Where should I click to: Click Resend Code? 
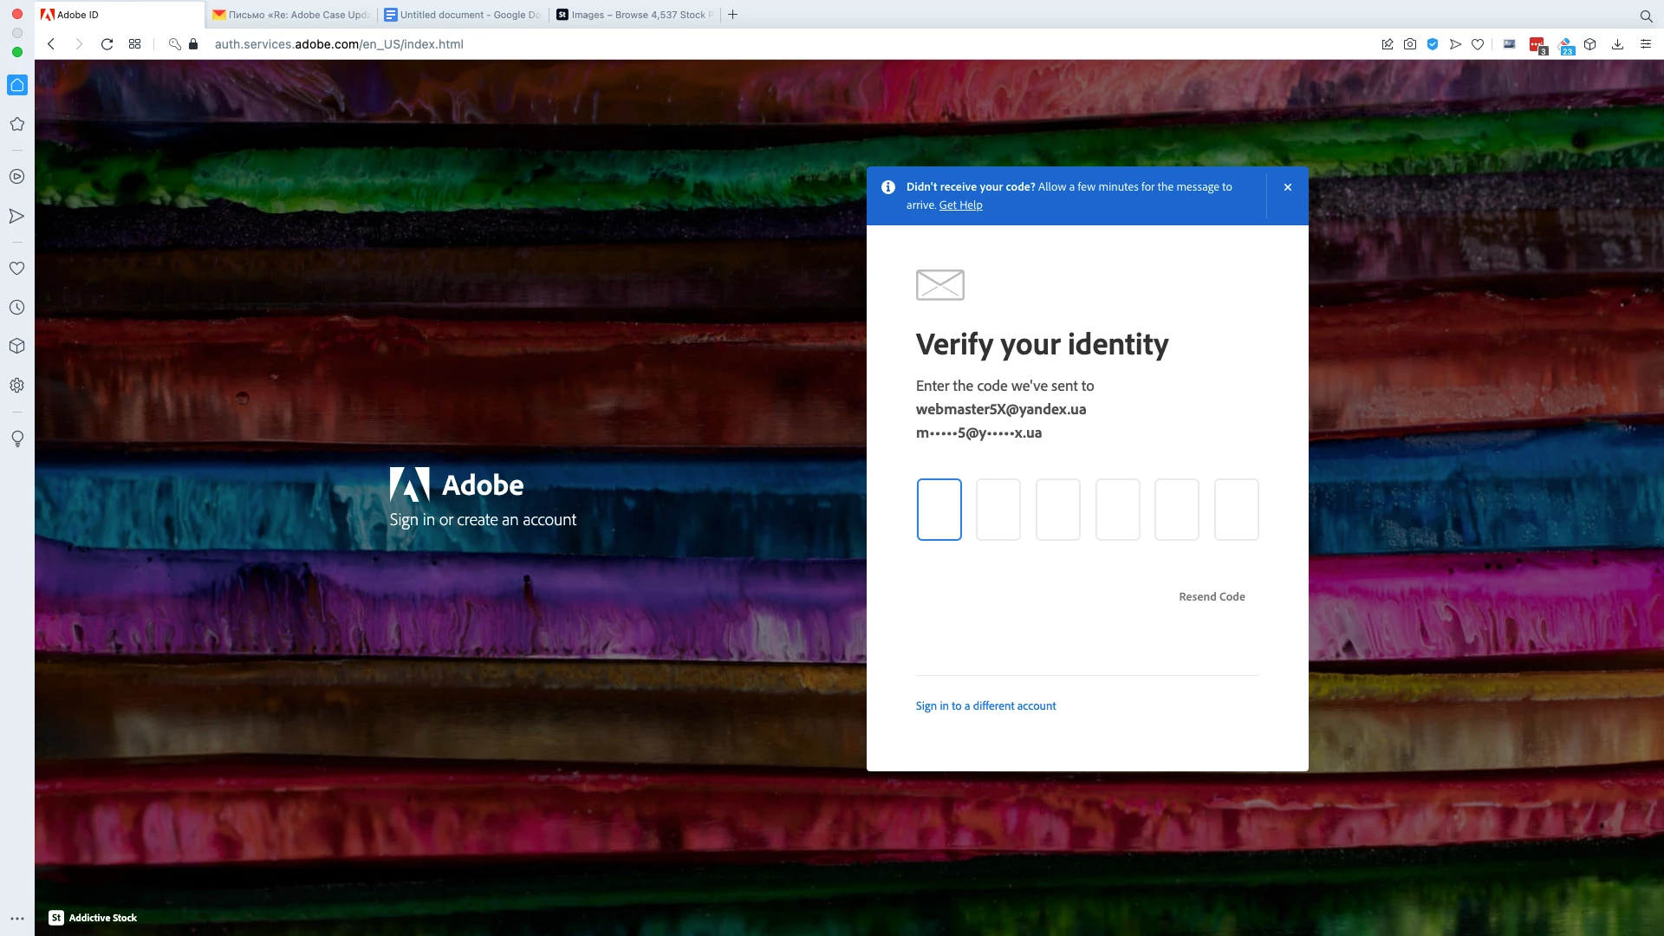coord(1212,597)
